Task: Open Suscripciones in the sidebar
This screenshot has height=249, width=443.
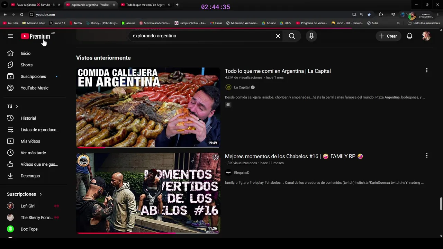Action: click(33, 76)
